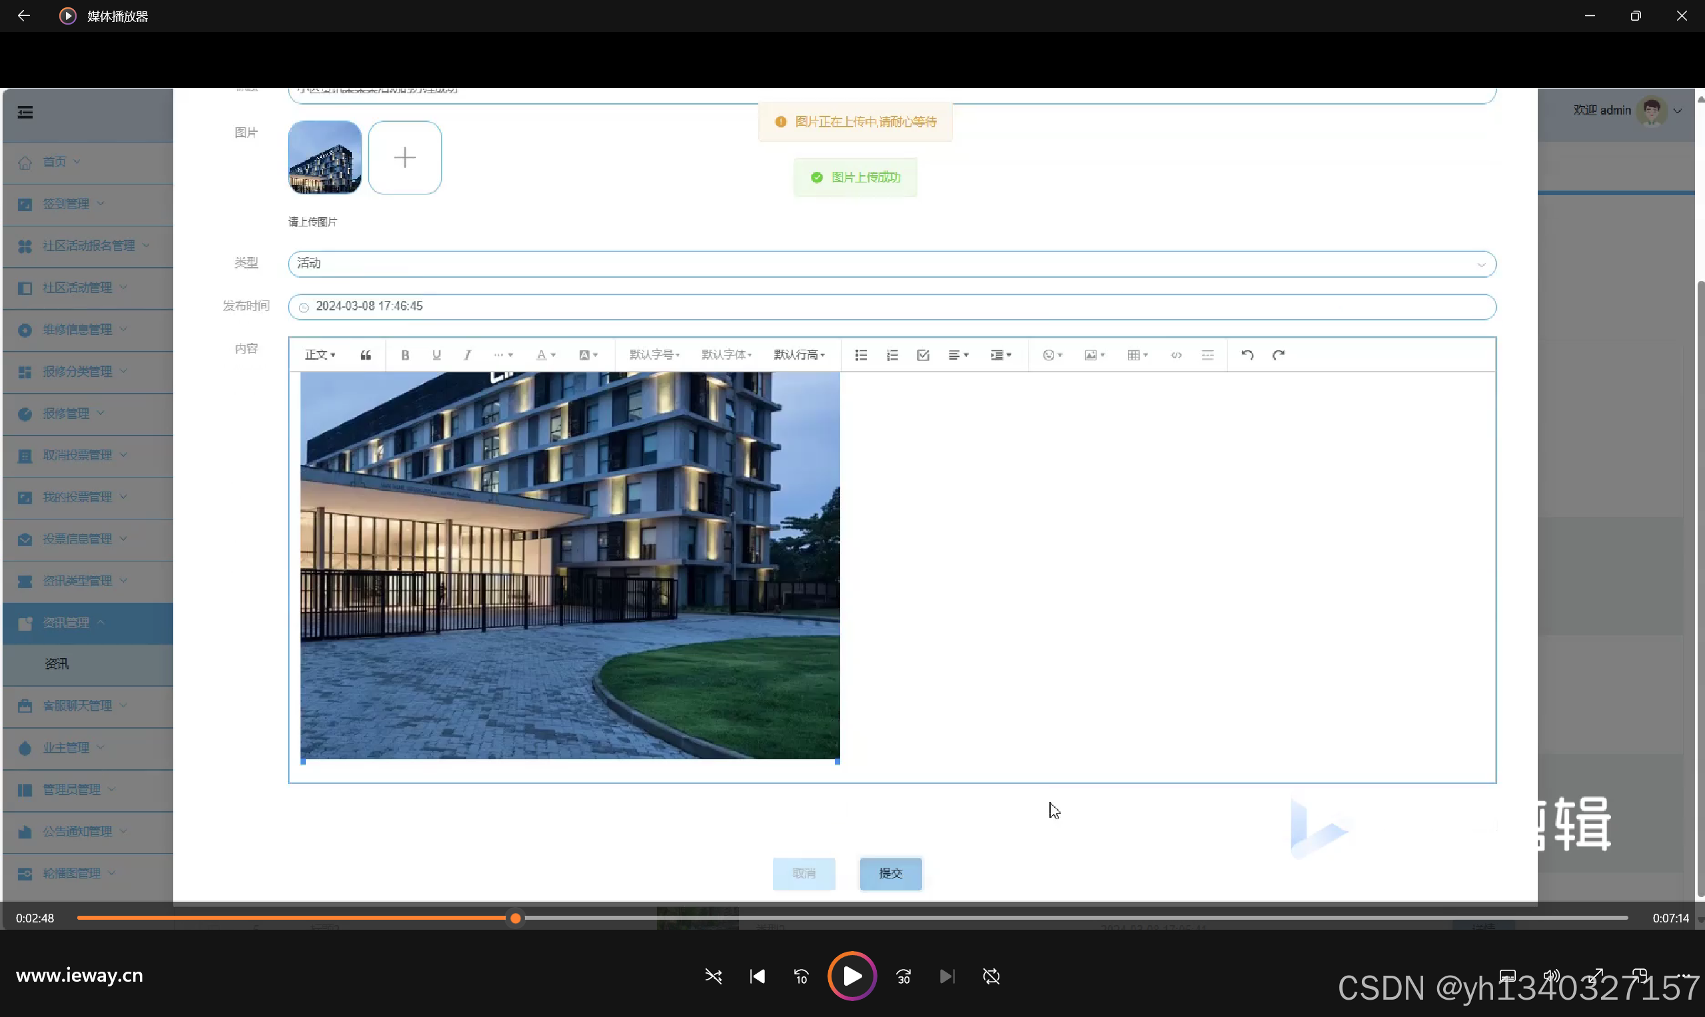The height and width of the screenshot is (1017, 1705).
Task: Open the 资讯 submenu item in sidebar
Action: [x=57, y=664]
